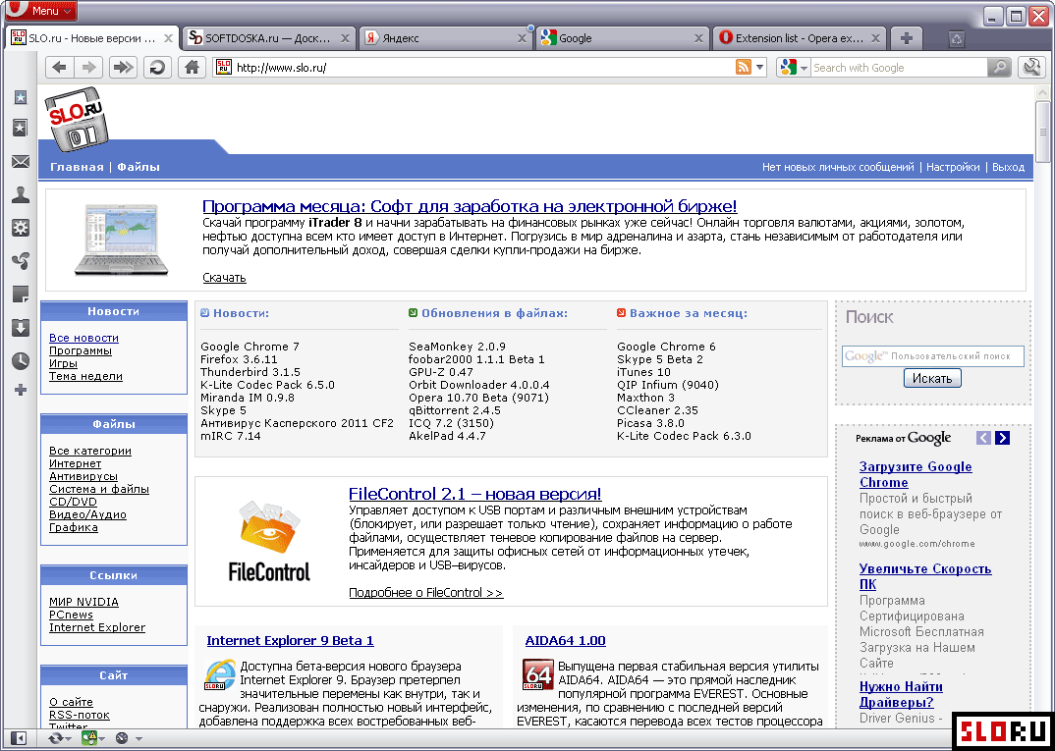Open the Notes panel icon

21,295
